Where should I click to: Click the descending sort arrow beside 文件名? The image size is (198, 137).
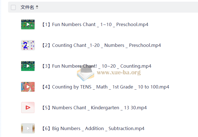coord(37,9)
